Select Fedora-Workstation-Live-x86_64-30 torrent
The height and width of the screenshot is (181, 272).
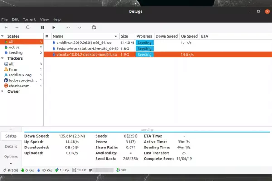158,48
